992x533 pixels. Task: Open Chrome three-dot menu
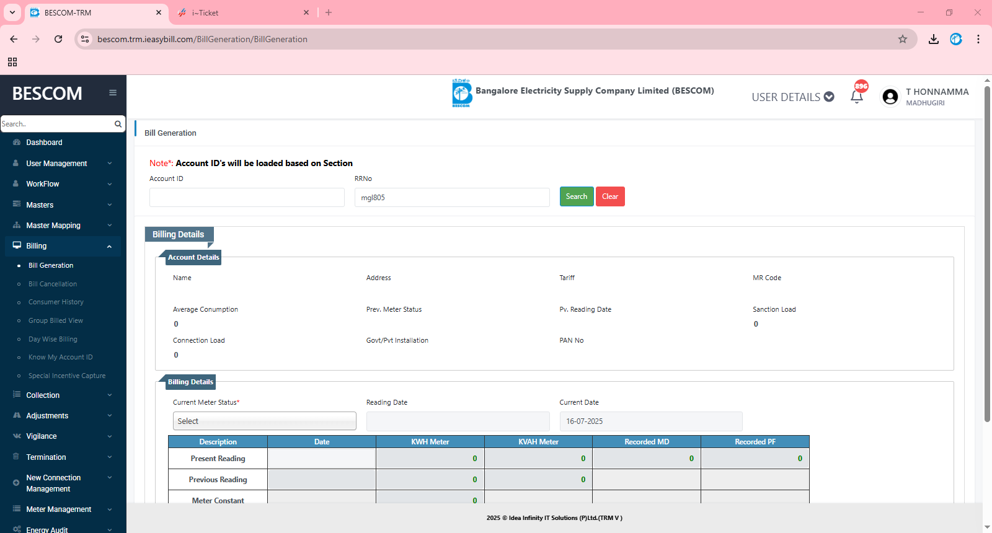[978, 39]
